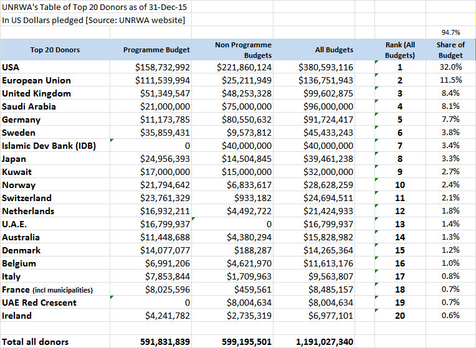Click France's $459,561 cell

[232, 289]
